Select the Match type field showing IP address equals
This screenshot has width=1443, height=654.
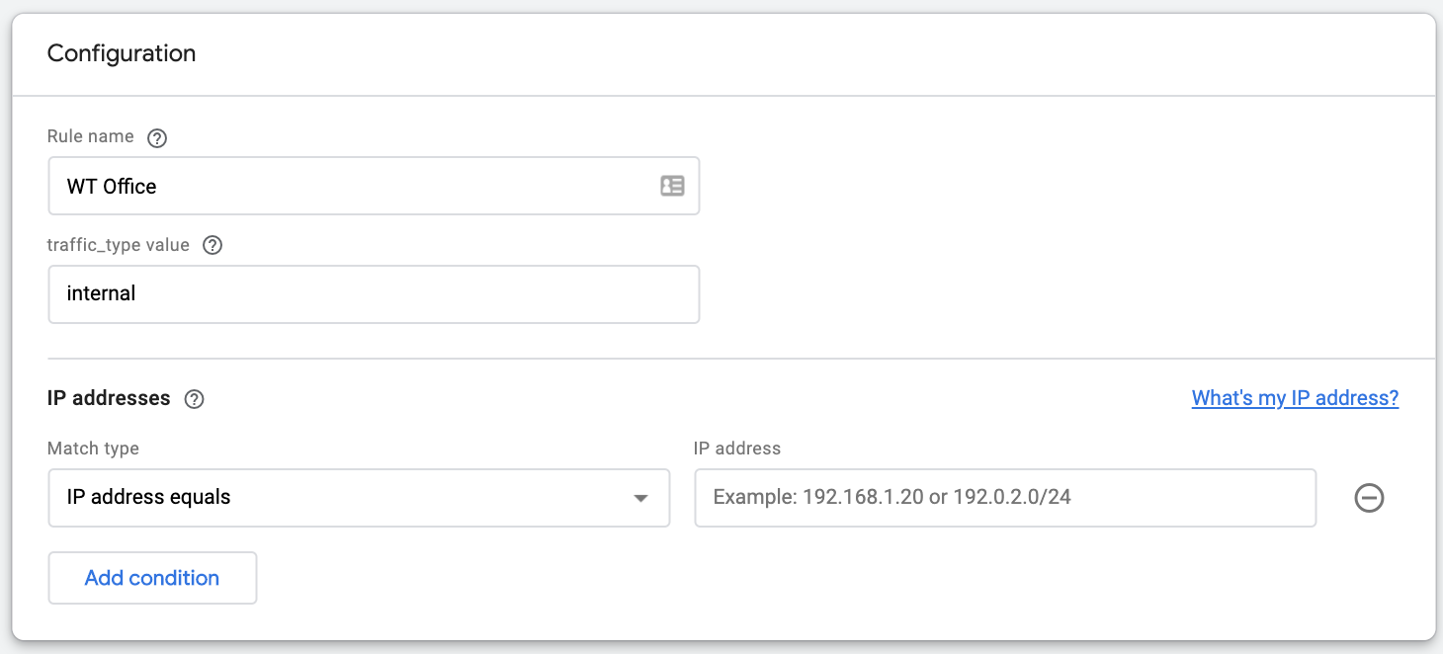coord(359,498)
